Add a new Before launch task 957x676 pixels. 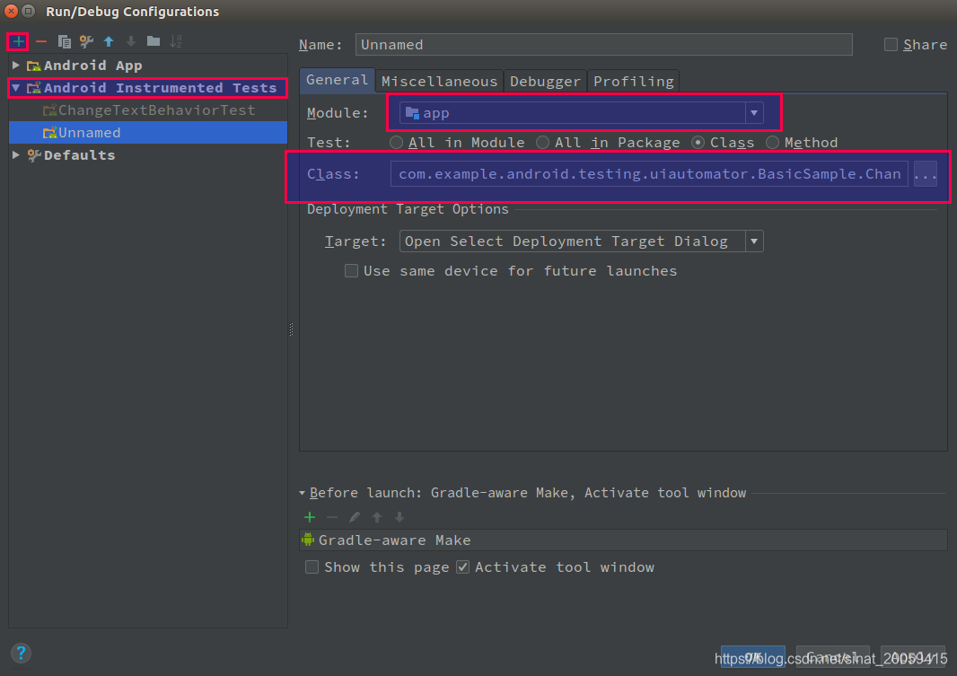(x=310, y=517)
